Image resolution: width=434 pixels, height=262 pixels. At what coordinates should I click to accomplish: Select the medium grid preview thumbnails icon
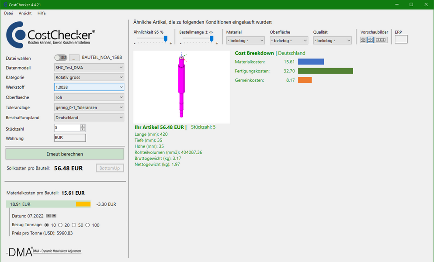tap(370, 40)
